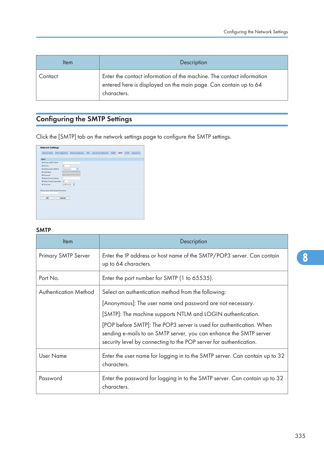Open the POP3 tab
Screen dimensions: 324x460
tap(127, 153)
